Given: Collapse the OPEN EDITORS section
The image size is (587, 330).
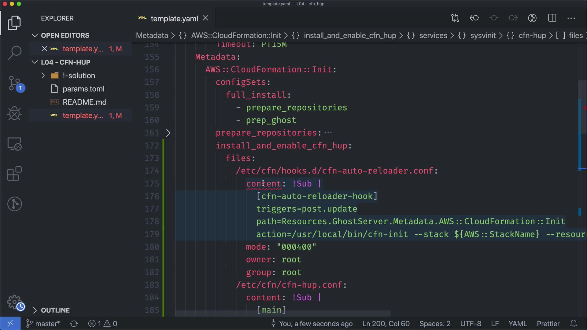Looking at the screenshot, I should coord(35,35).
